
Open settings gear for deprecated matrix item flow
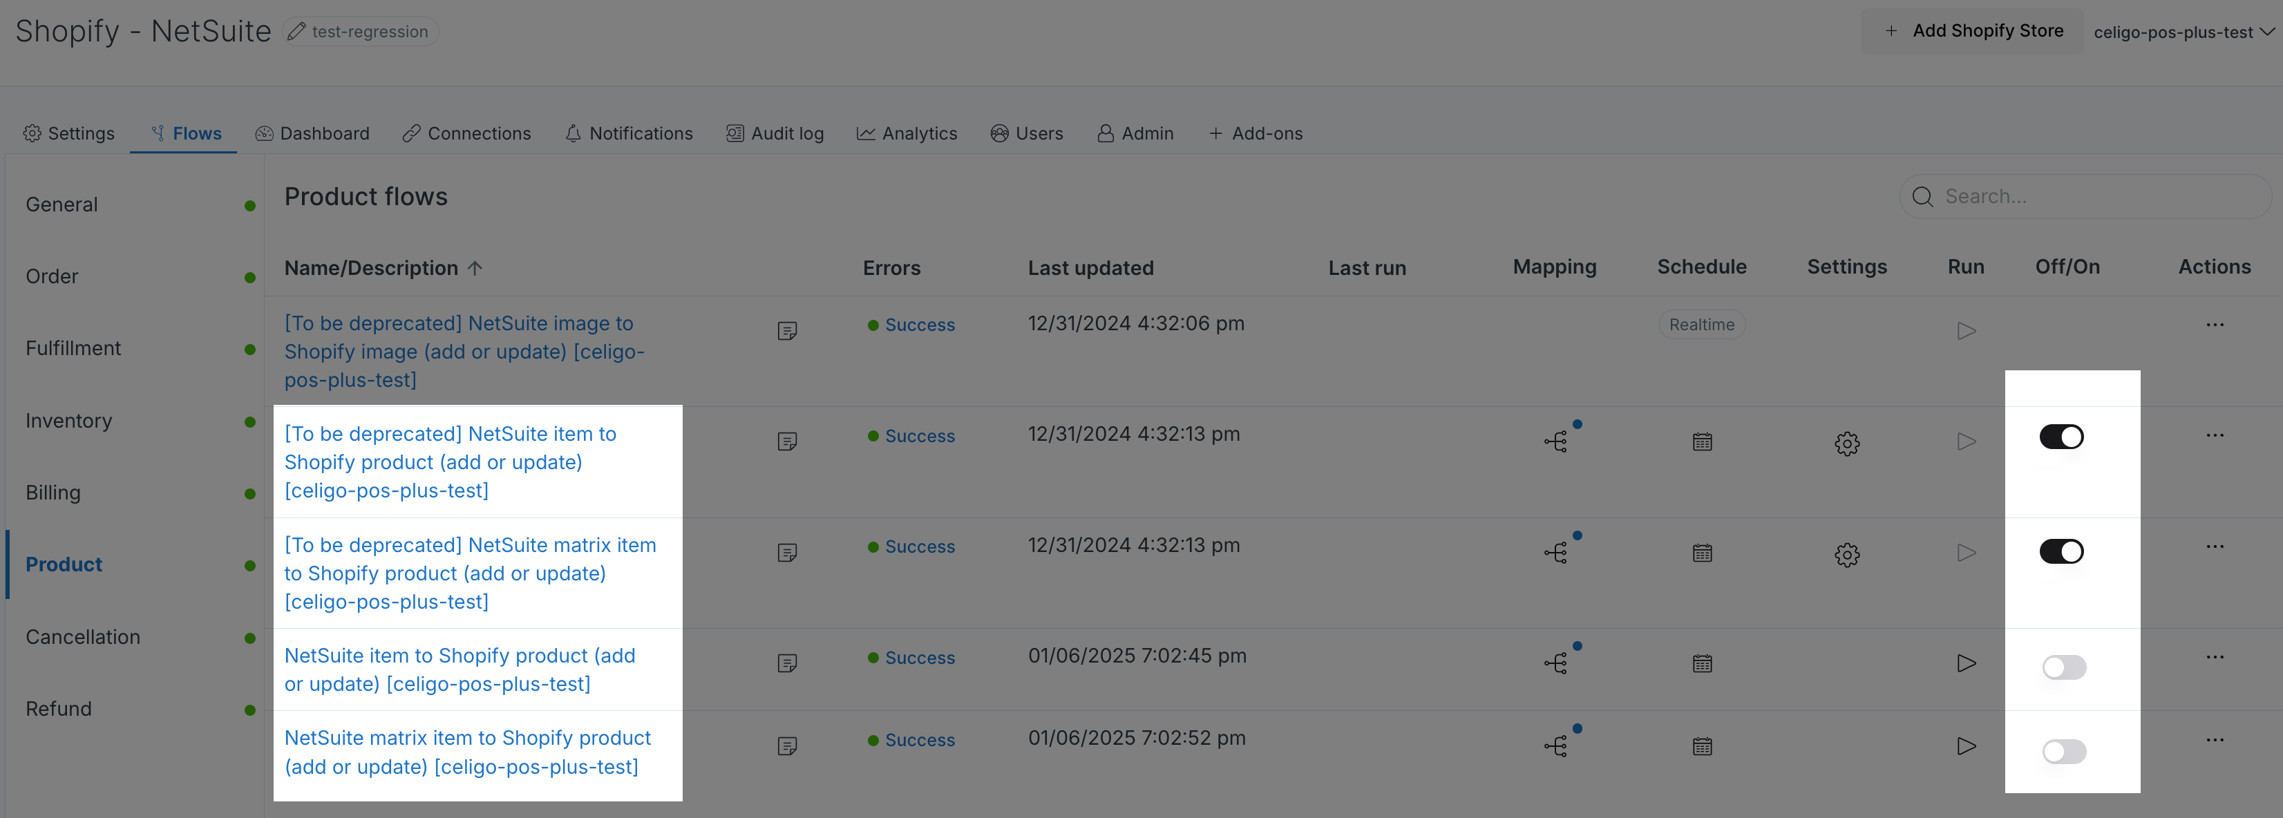[x=1847, y=555]
